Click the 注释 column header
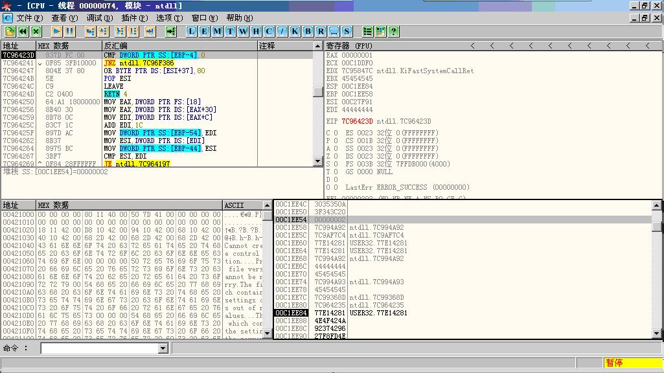Viewport: 664px width, 373px height. (286, 46)
